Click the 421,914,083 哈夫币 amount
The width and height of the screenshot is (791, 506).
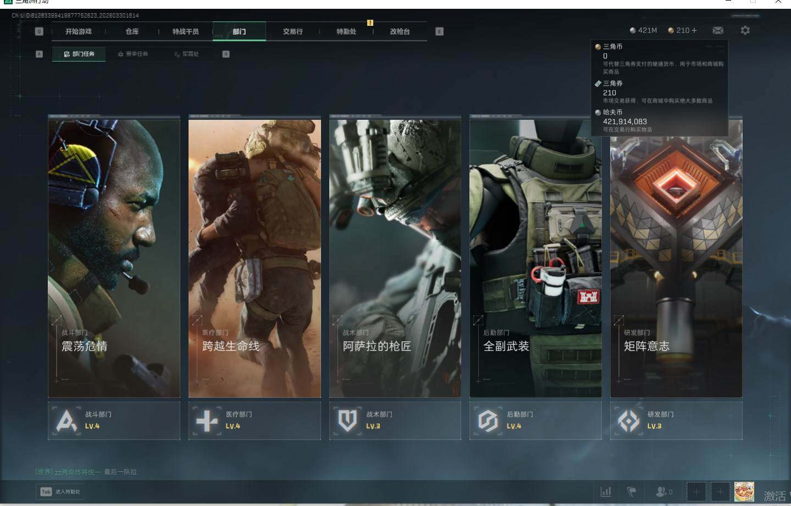click(625, 121)
